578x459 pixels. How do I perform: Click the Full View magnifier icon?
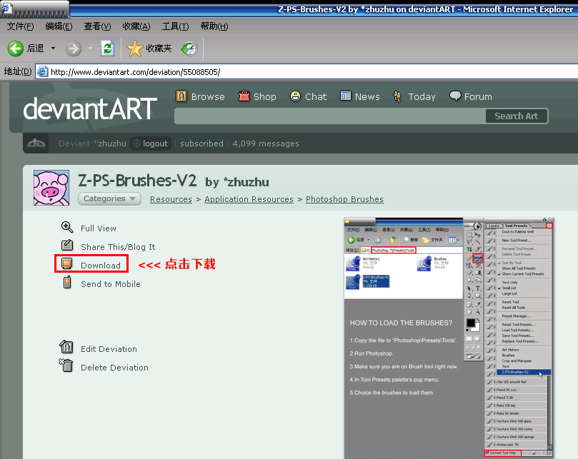(x=67, y=227)
